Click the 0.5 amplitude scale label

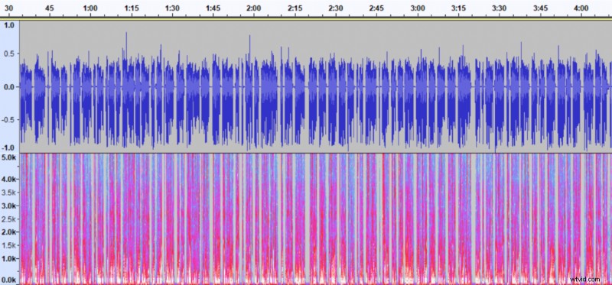[8, 53]
